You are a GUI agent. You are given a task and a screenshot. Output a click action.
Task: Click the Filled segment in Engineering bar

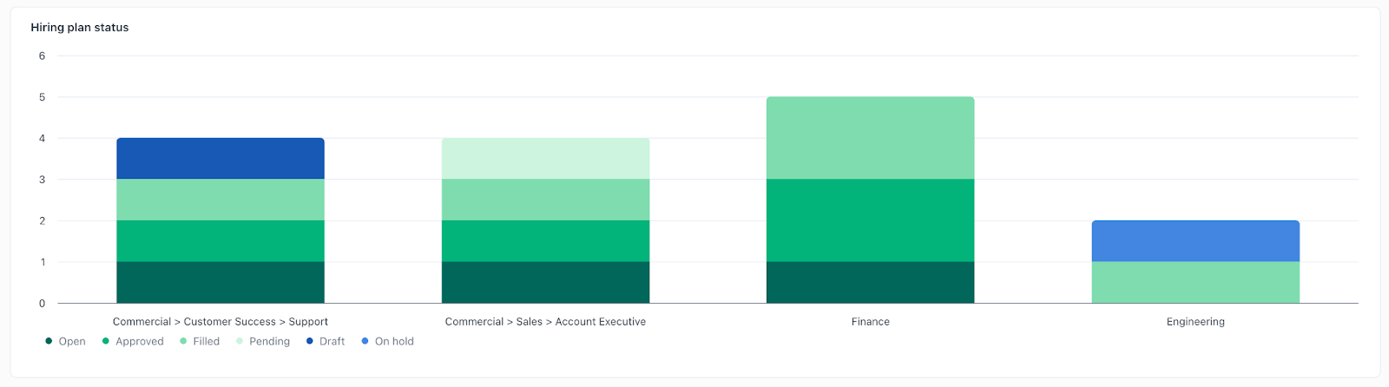tap(1195, 282)
